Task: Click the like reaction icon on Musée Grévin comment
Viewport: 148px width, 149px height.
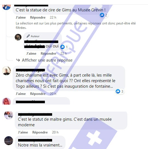Action: [102, 15]
